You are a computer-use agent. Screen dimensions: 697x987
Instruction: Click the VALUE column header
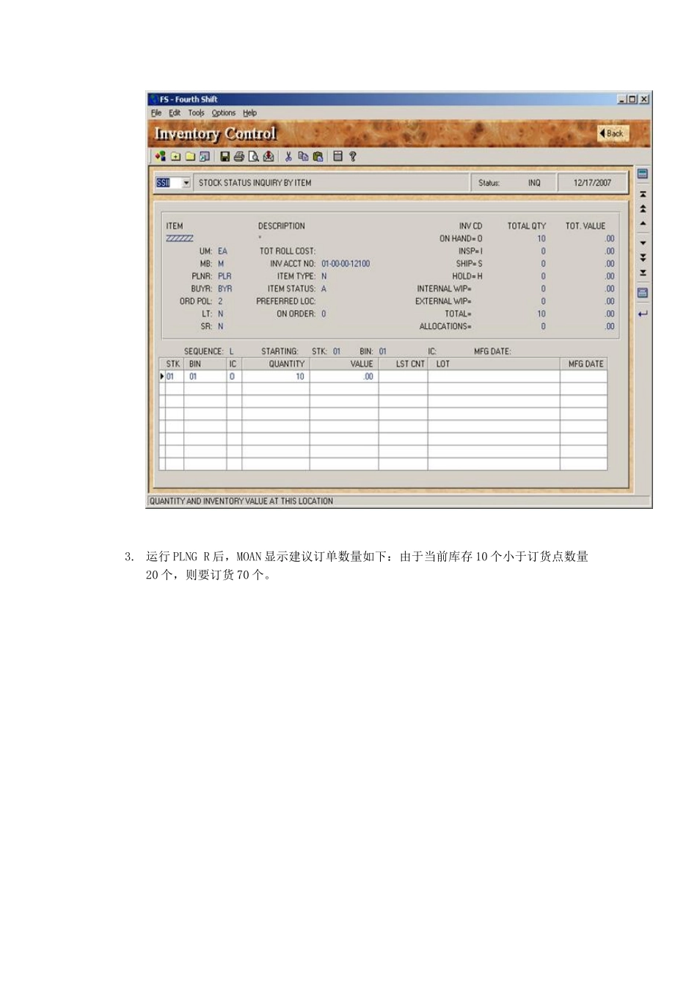click(344, 364)
